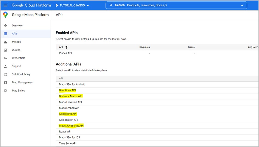Open the TUTORIAL-DJANGO project selector dropdown
Screen dimensions: 259x147
pos(72,5)
